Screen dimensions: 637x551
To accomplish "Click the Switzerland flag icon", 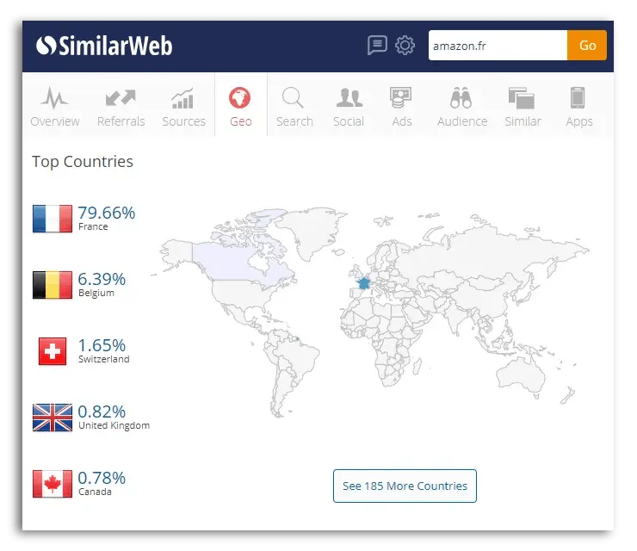I will (53, 351).
